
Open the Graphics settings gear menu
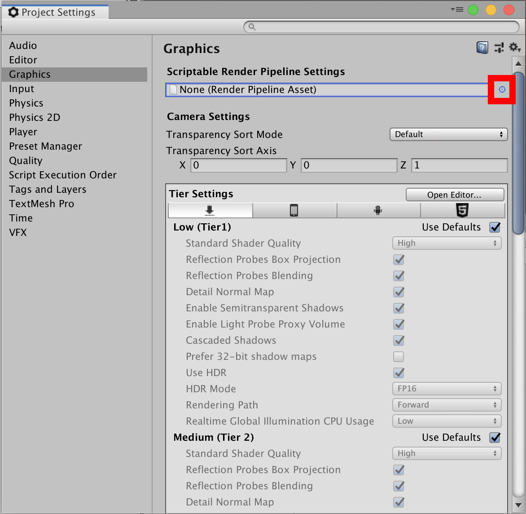pyautogui.click(x=514, y=48)
